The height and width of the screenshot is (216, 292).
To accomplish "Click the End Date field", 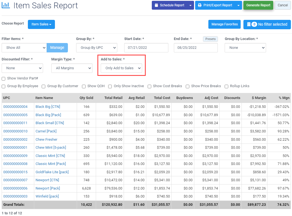I will pos(196,48).
